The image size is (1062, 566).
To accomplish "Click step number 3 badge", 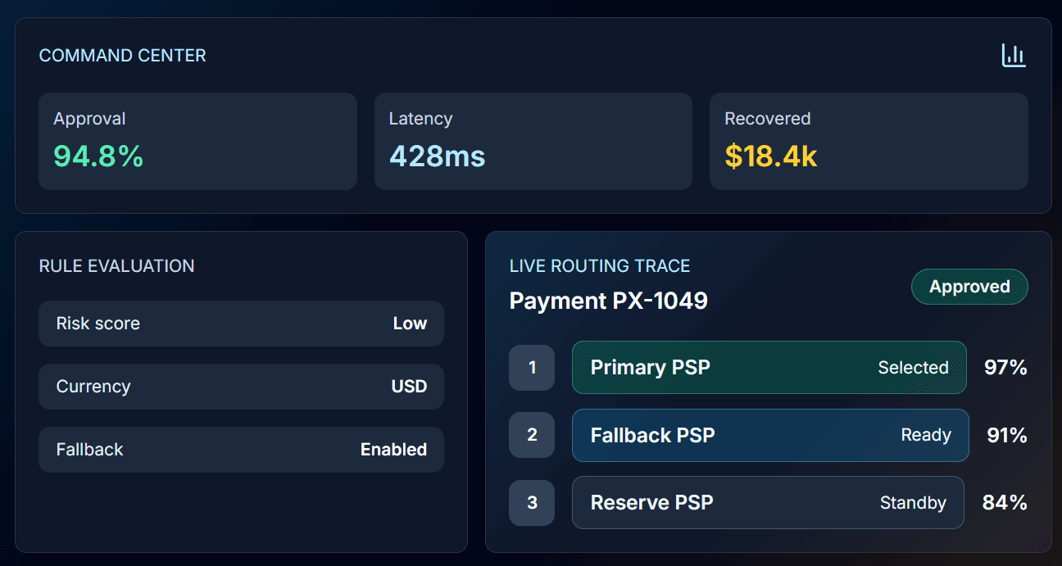I will point(532,502).
